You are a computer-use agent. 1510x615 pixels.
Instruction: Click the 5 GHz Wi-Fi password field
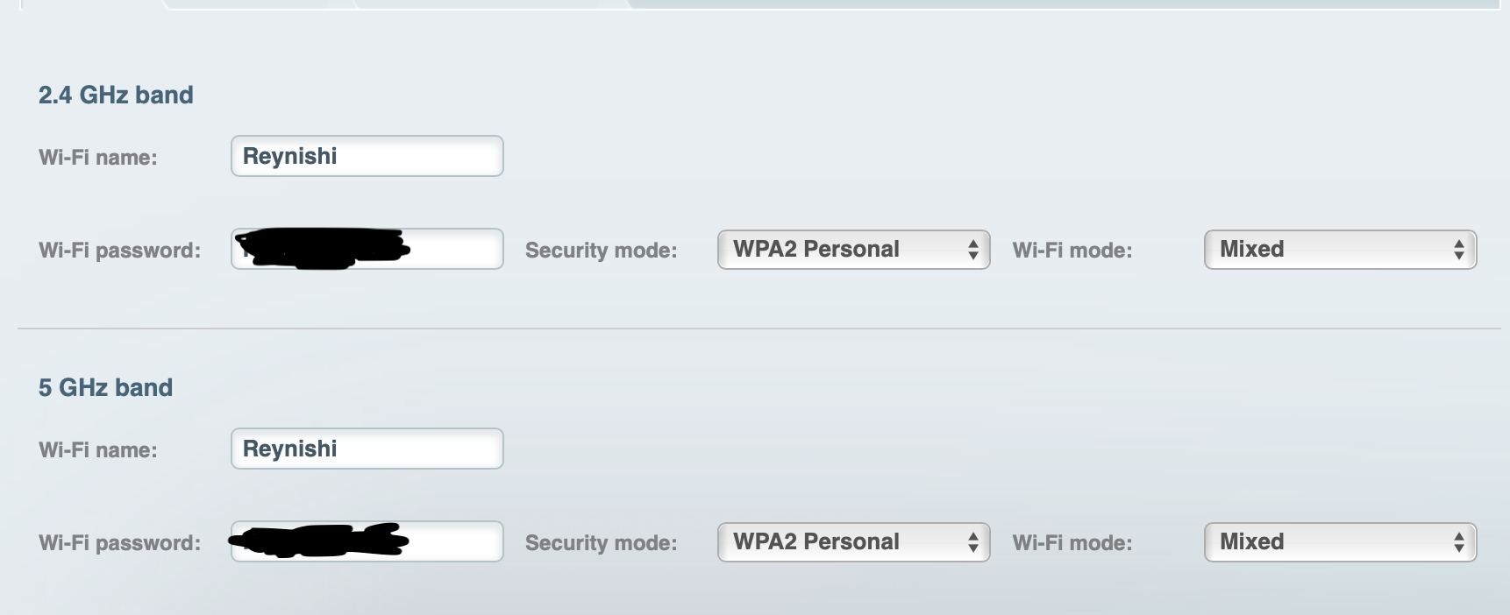(367, 541)
